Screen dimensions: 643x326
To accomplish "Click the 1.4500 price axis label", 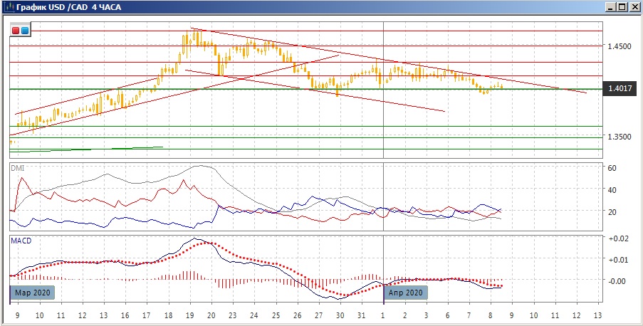I will (620, 46).
